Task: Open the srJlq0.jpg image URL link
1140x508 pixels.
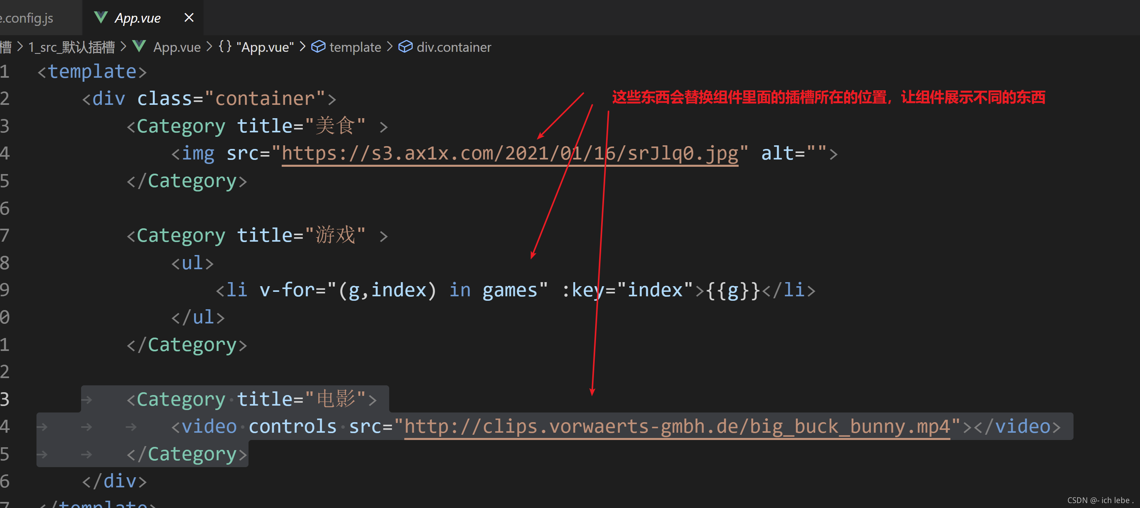Action: pos(510,154)
